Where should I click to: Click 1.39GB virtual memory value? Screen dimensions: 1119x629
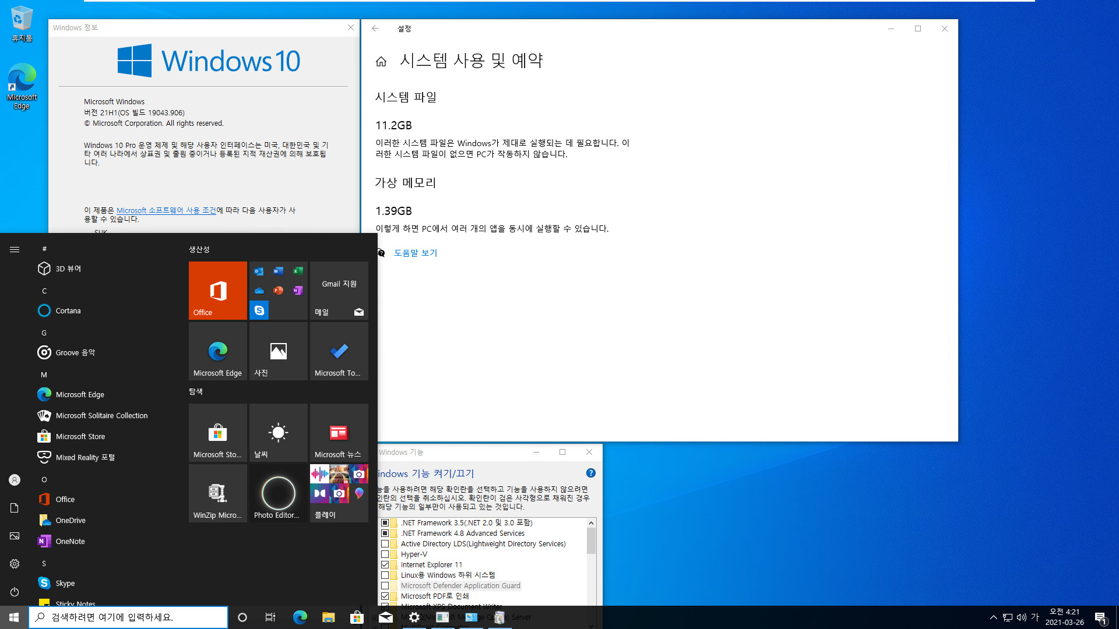(393, 211)
